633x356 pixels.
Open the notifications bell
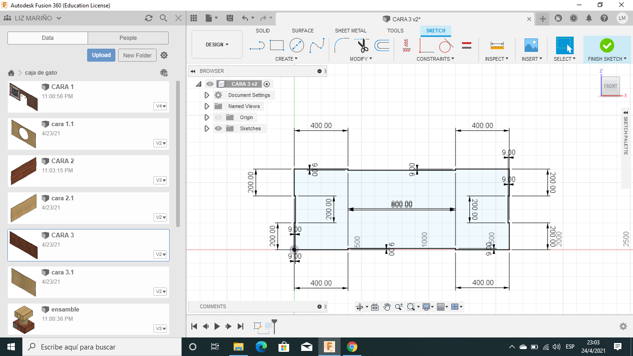tap(589, 18)
